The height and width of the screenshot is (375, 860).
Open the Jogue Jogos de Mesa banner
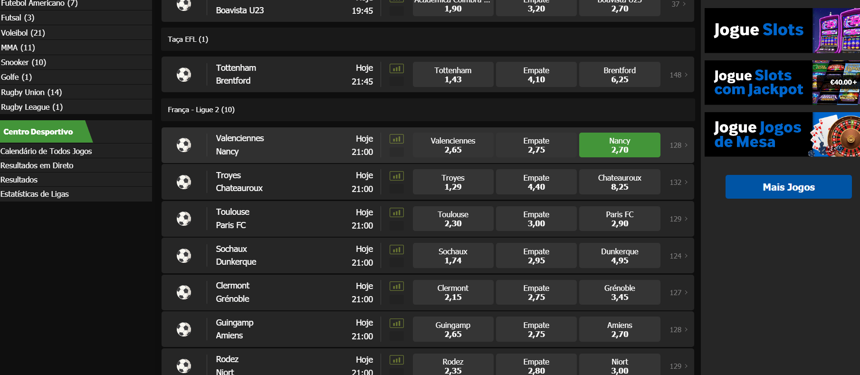(x=782, y=135)
